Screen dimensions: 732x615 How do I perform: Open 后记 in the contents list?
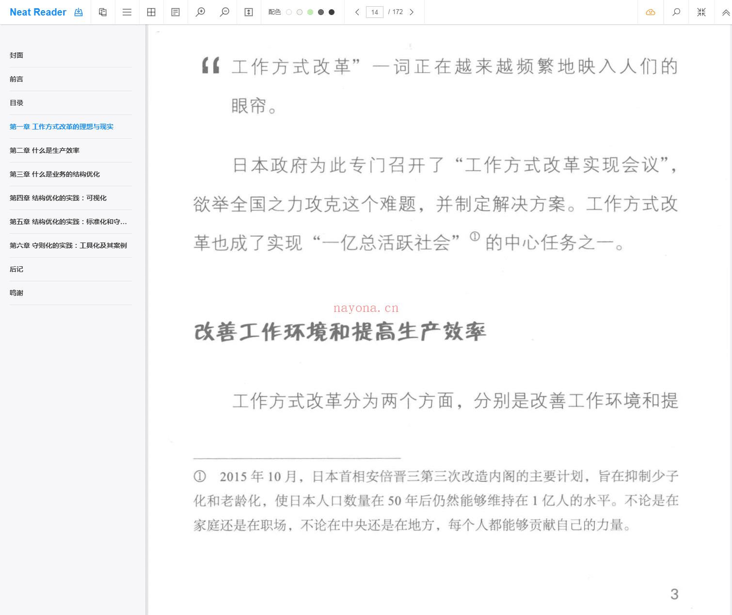71,269
